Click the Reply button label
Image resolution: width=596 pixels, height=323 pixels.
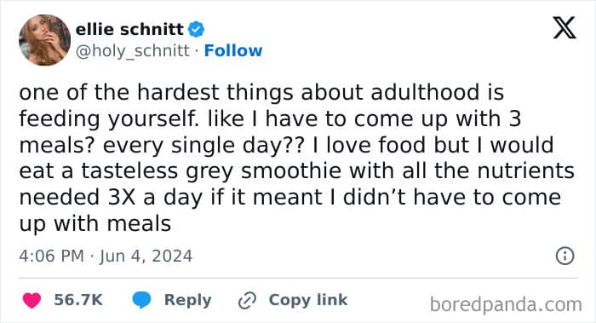188,300
